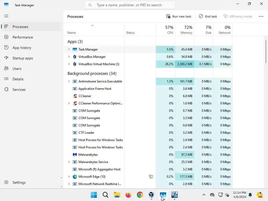The width and height of the screenshot is (268, 201).
Task: Open the clock showing 11:14 PM
Action: click(240, 195)
